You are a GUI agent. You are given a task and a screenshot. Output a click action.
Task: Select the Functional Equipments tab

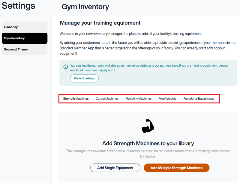(199, 98)
